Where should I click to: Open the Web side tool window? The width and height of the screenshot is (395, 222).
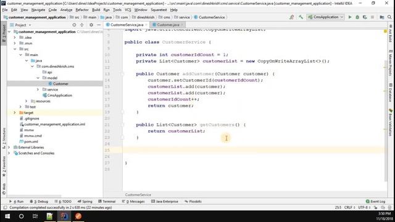coord(4,189)
